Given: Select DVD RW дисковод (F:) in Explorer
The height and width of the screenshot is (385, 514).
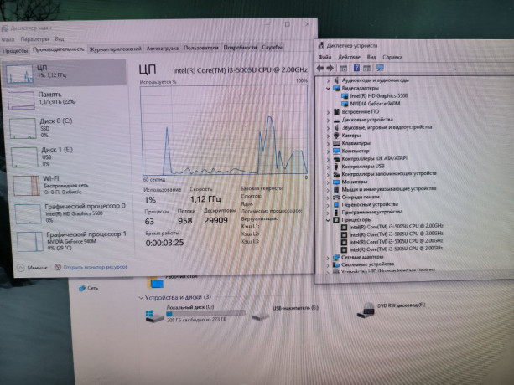Looking at the screenshot, I should point(392,310).
